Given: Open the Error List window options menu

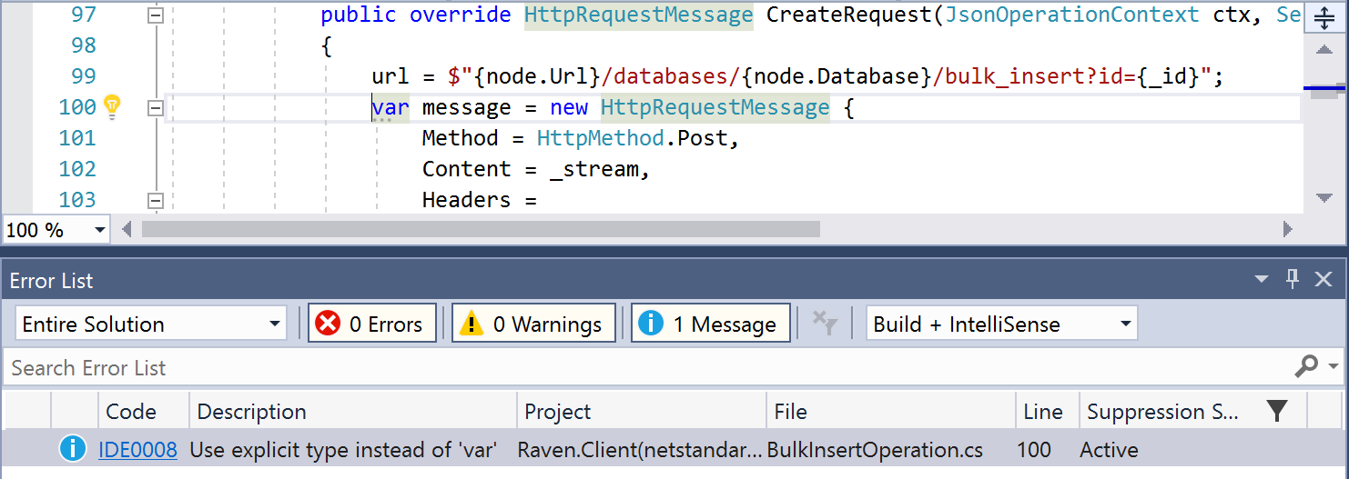Looking at the screenshot, I should [1261, 280].
